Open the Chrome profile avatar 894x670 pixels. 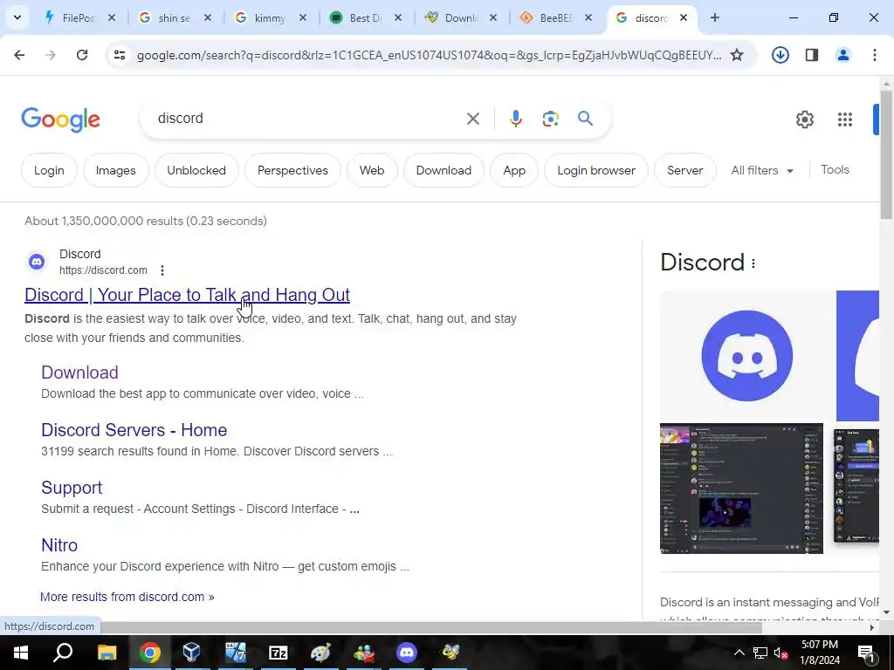coord(842,55)
